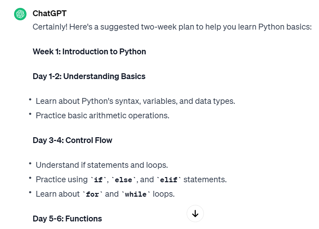Viewport: 319px width, 229px height.
Task: Click the inline code word elif
Action: click(x=168, y=180)
